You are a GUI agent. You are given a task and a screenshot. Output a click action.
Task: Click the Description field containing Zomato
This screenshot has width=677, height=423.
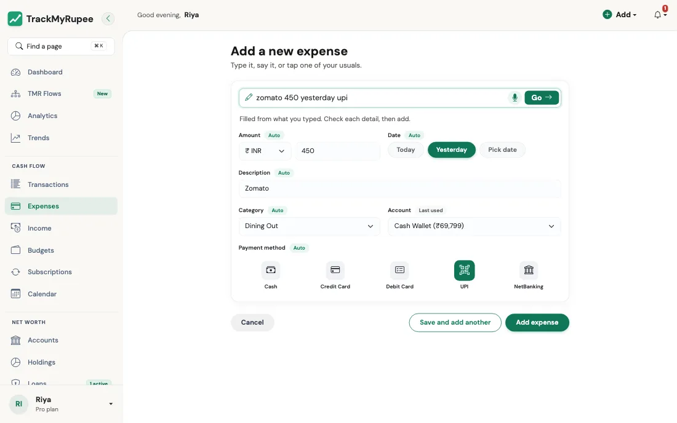400,188
